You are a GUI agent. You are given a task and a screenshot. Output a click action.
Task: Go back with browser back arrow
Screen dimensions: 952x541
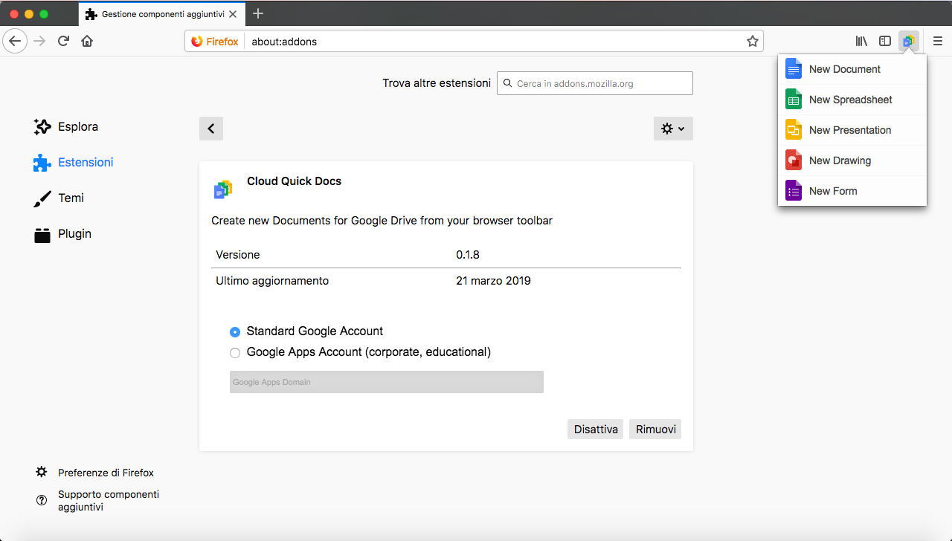(x=15, y=42)
